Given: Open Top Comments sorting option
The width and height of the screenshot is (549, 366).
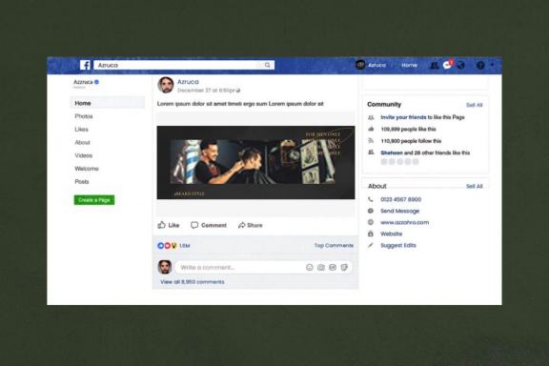Looking at the screenshot, I should (334, 246).
